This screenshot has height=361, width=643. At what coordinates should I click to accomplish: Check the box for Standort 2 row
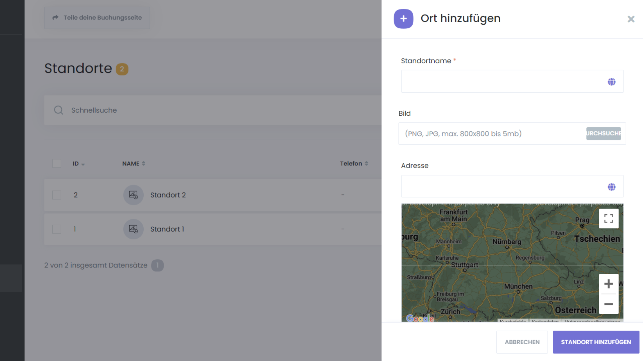point(57,195)
